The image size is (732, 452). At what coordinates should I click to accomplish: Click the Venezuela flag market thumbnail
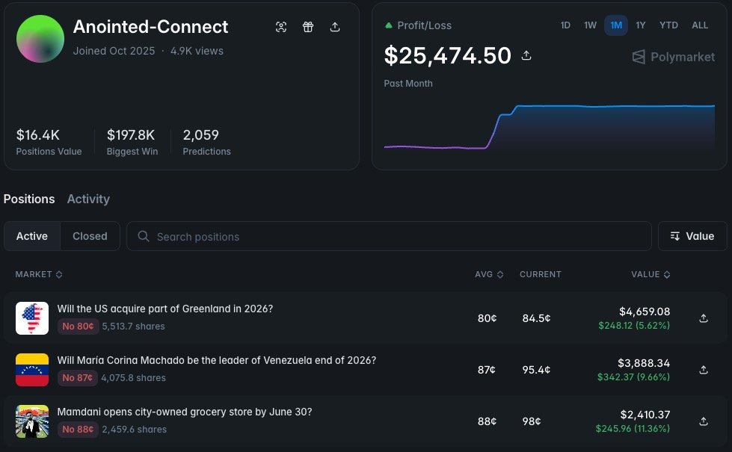click(x=32, y=370)
